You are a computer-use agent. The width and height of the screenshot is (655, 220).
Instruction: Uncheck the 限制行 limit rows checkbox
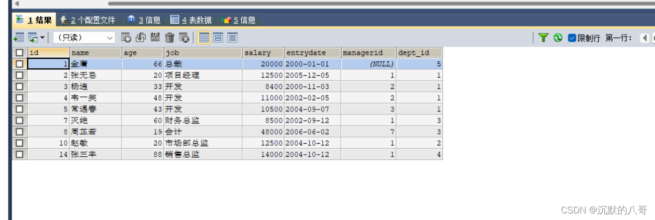point(572,38)
